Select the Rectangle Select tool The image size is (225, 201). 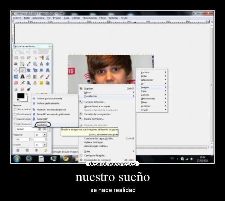[x=16, y=58]
